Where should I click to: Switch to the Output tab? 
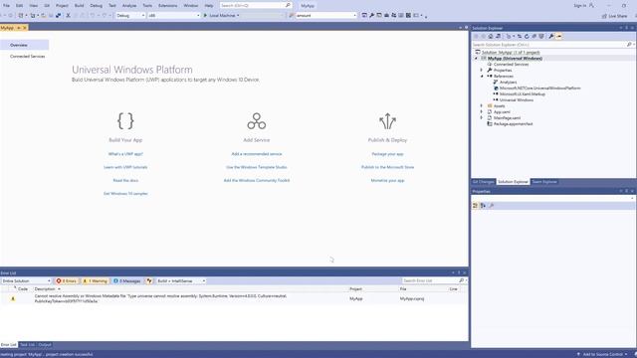click(x=45, y=345)
